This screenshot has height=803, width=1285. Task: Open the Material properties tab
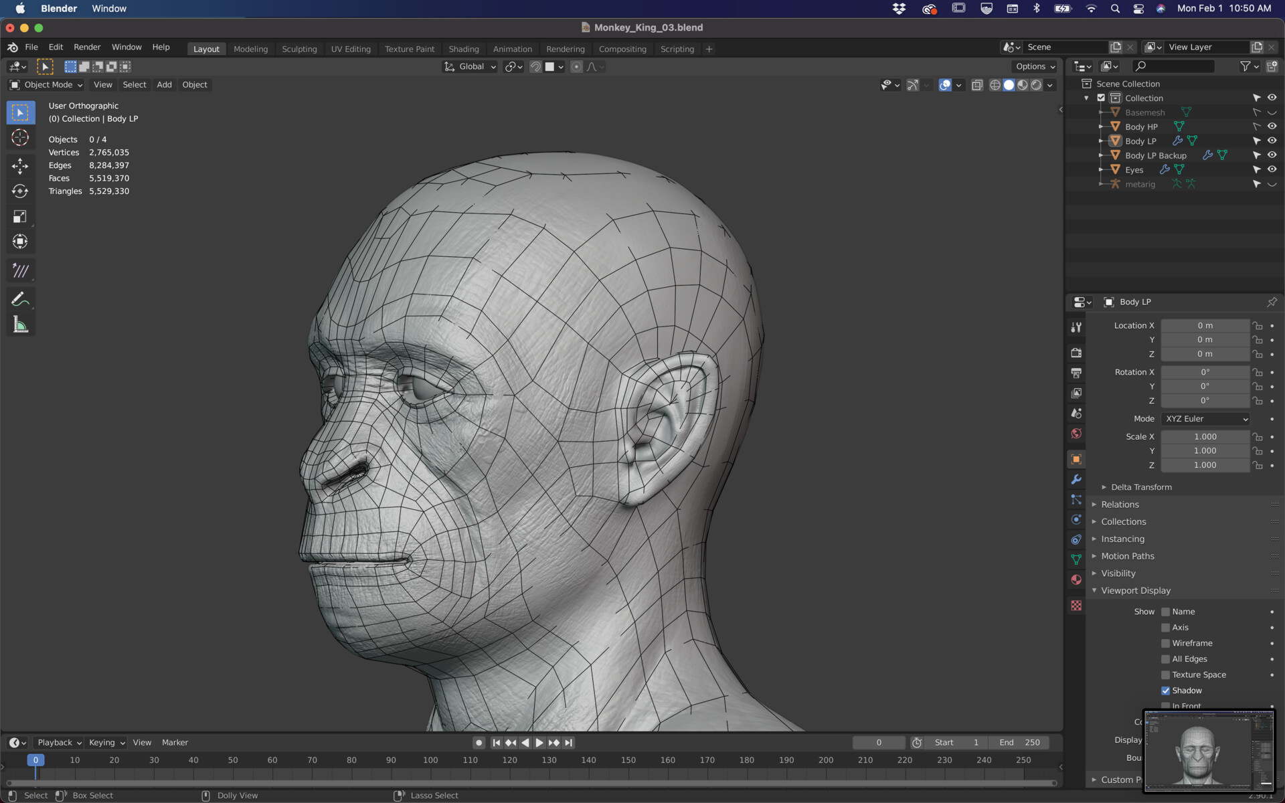(x=1076, y=579)
